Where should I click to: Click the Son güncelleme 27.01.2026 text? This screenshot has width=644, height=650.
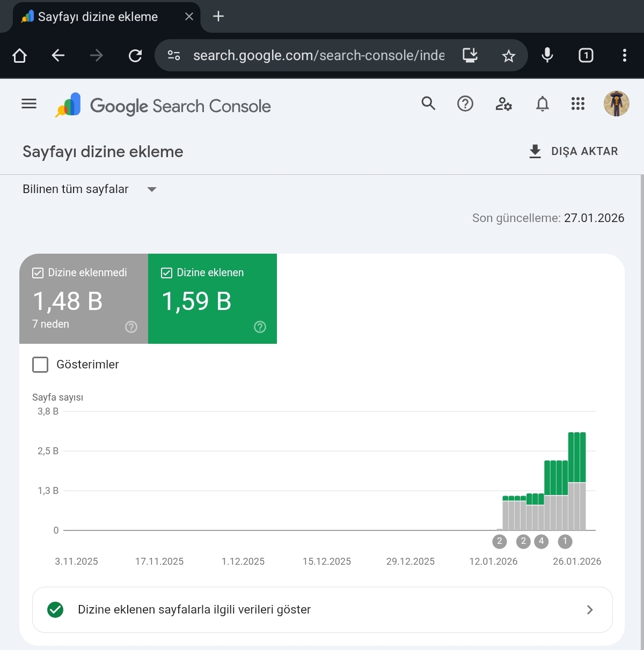(548, 218)
